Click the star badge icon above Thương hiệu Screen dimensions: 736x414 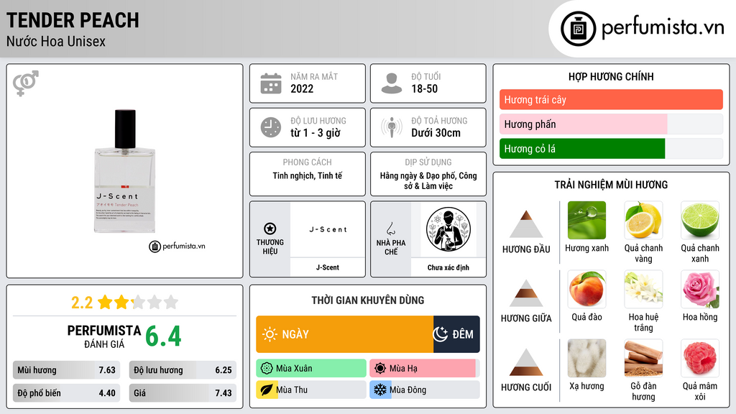click(x=270, y=229)
